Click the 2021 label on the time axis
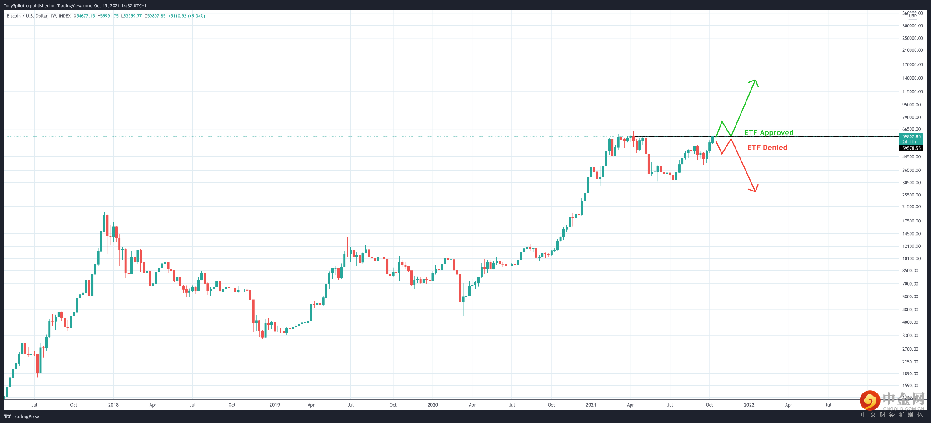931x423 pixels. [591, 405]
